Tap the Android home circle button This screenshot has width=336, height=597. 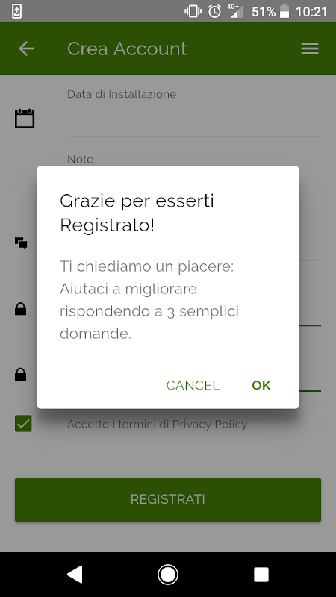[x=168, y=575]
